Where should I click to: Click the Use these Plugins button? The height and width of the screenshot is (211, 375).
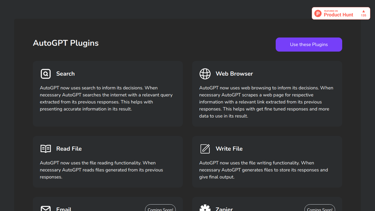(x=309, y=45)
